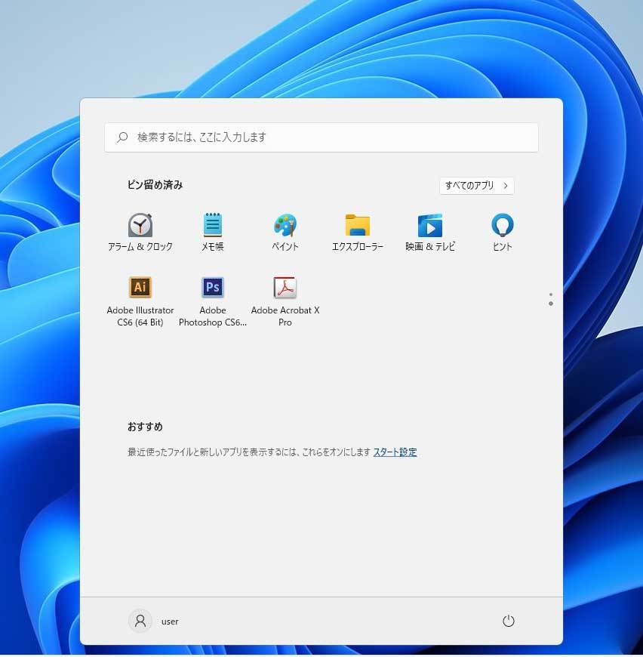
Task: Show all apps via すべてのアプリ
Action: [476, 186]
